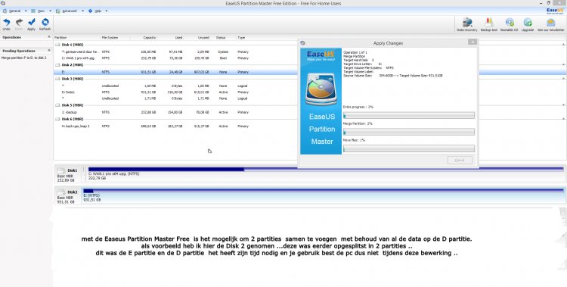Select the Disk2 E: partition bar

point(324,195)
